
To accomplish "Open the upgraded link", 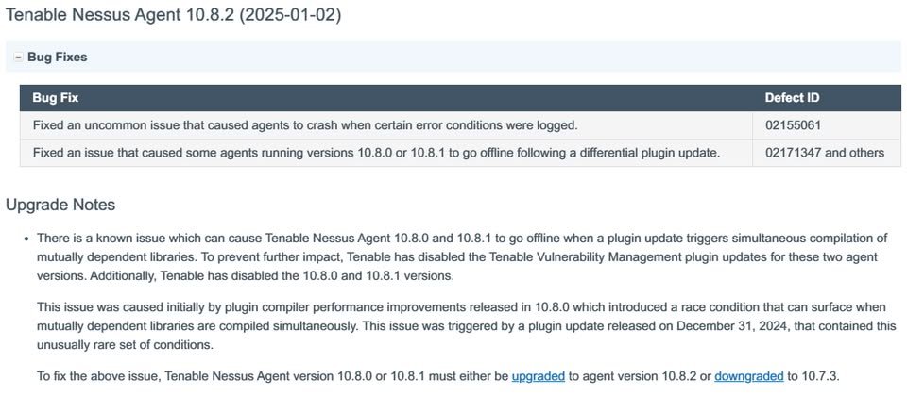I will pos(538,377).
